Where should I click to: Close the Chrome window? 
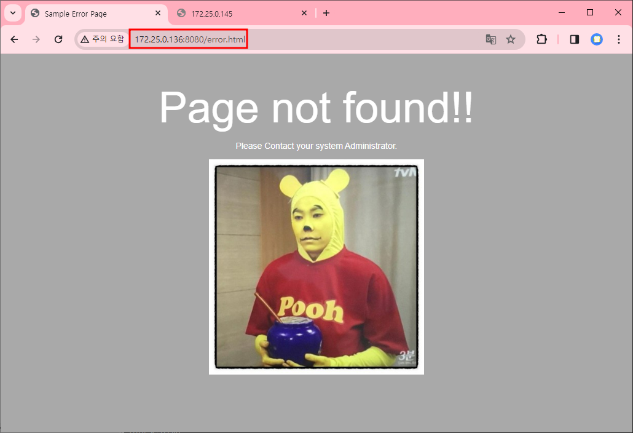point(618,12)
